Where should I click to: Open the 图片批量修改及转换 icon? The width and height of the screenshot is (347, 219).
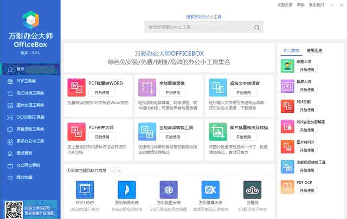coord(218,132)
